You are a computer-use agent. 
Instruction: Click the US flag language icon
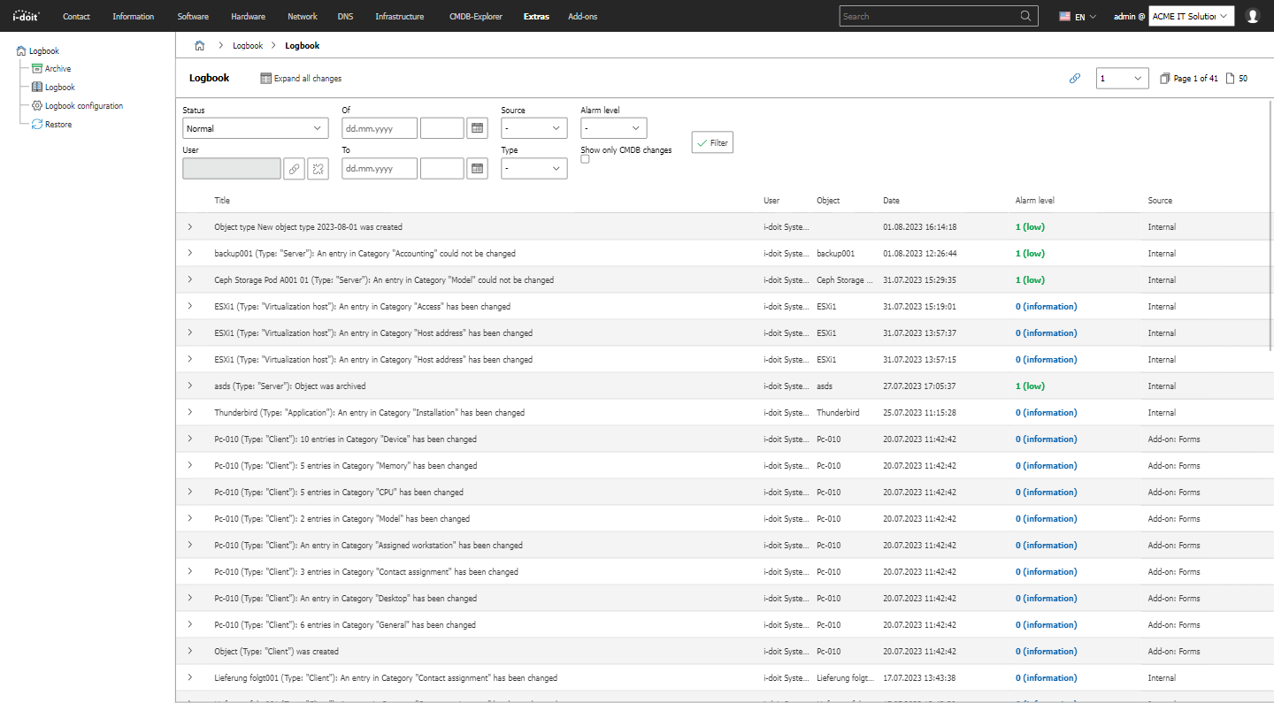coord(1065,16)
